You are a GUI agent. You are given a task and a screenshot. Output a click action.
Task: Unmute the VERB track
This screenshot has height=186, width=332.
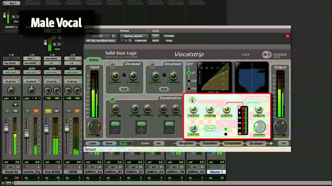click(77, 111)
